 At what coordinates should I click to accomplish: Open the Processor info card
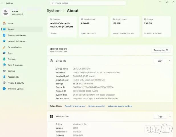coord(62,27)
